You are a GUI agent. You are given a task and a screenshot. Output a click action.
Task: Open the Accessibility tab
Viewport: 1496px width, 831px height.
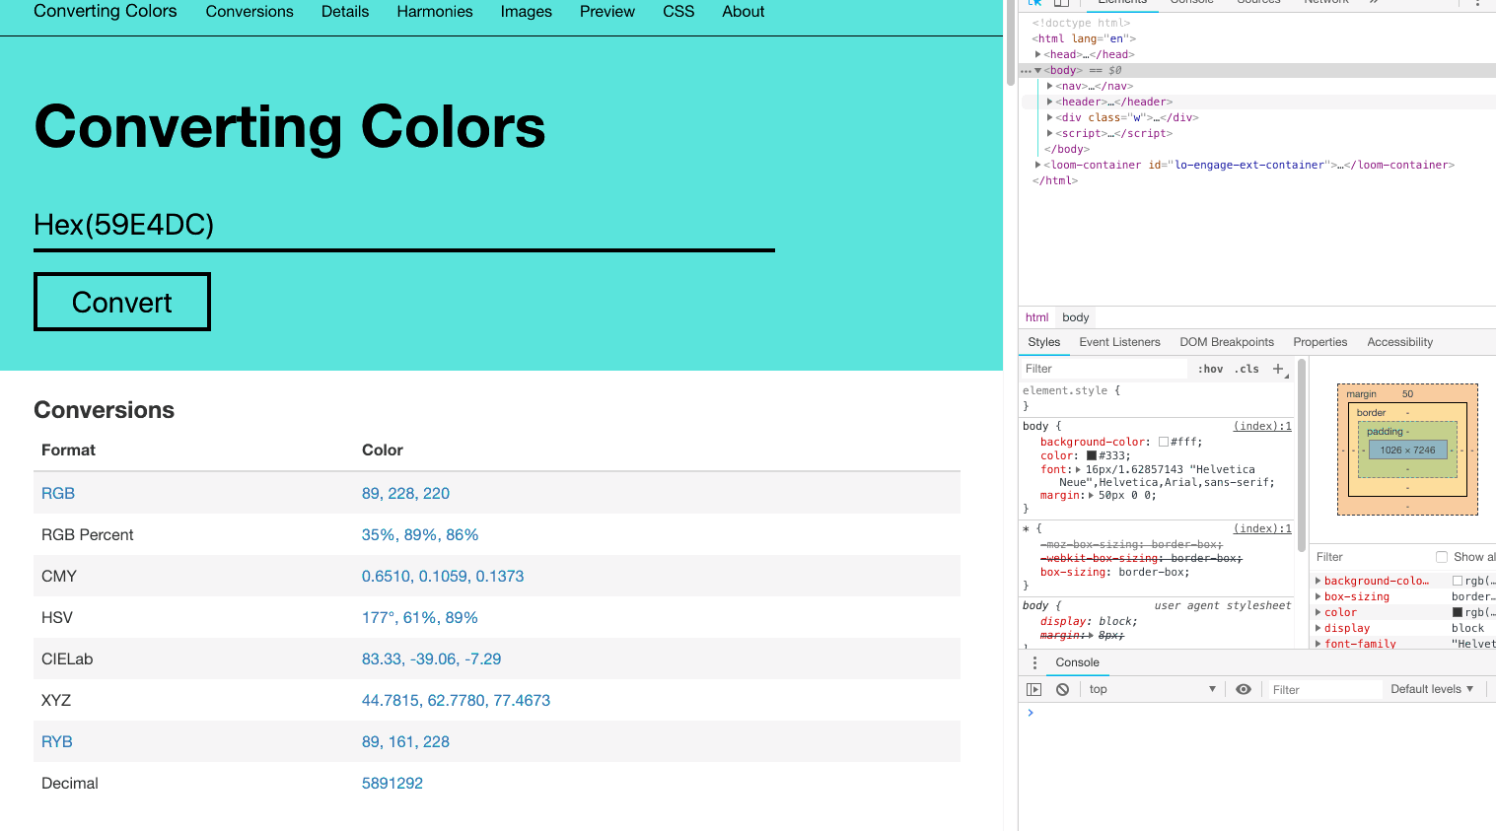tap(1399, 342)
